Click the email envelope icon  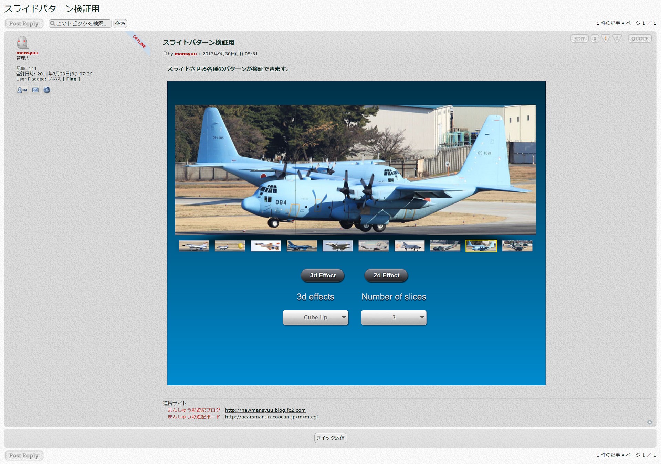pos(35,90)
